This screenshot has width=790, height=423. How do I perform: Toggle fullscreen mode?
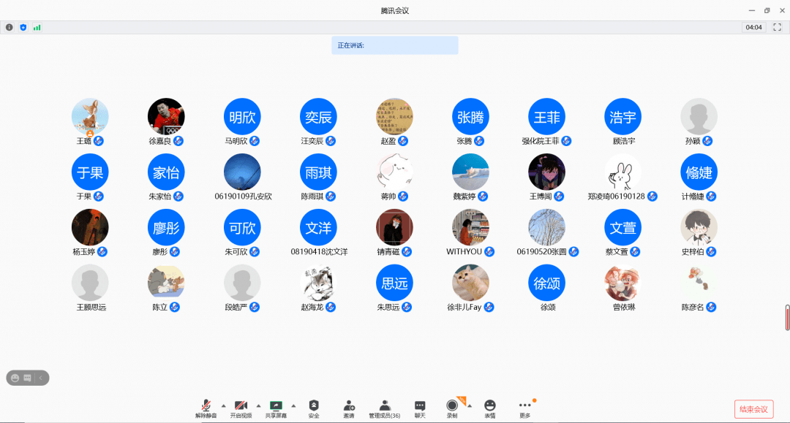pyautogui.click(x=777, y=27)
